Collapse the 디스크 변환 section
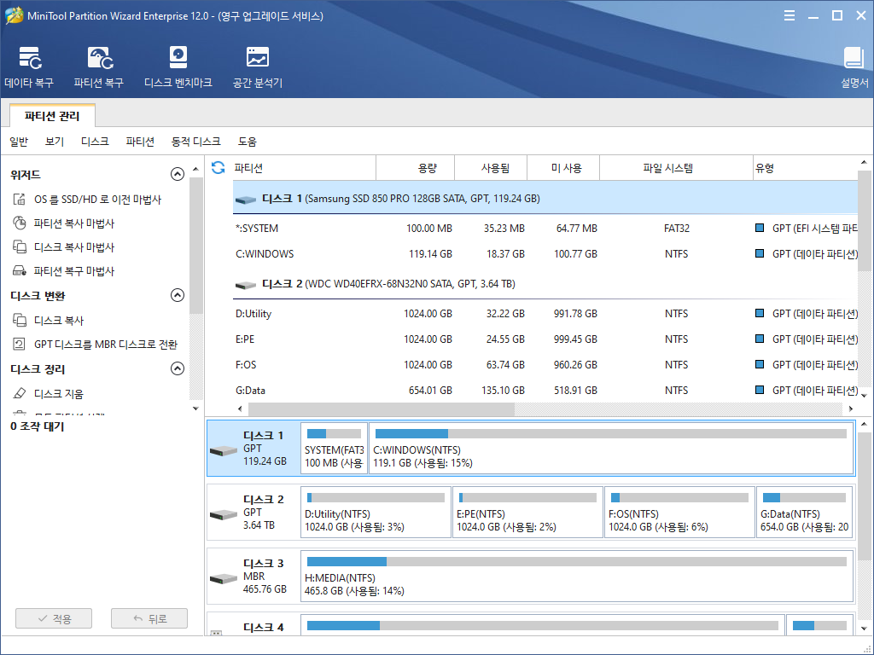The width and height of the screenshot is (874, 655). [x=178, y=295]
